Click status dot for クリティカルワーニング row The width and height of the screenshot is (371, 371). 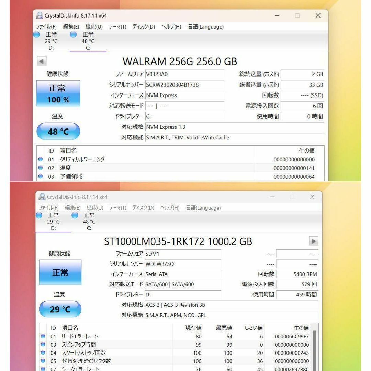[x=41, y=159]
